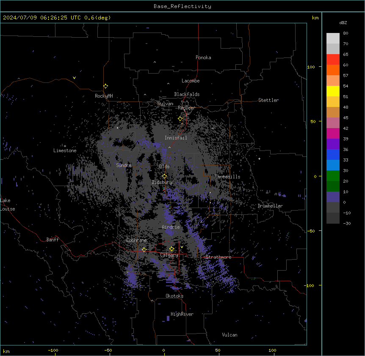This screenshot has width=365, height=356.
Task: Click the Olds town label
Action: [164, 167]
